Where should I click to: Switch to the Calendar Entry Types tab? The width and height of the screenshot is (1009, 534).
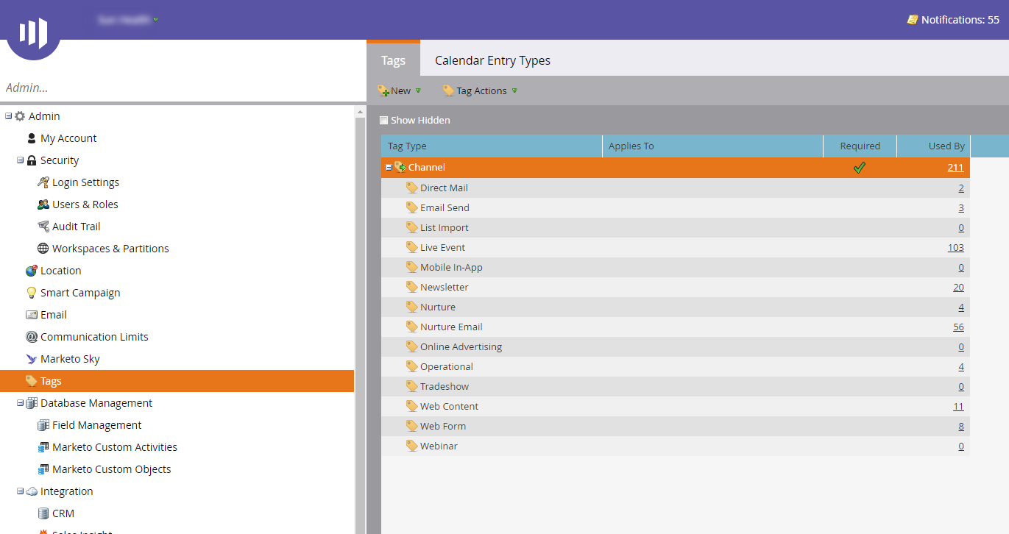coord(492,60)
